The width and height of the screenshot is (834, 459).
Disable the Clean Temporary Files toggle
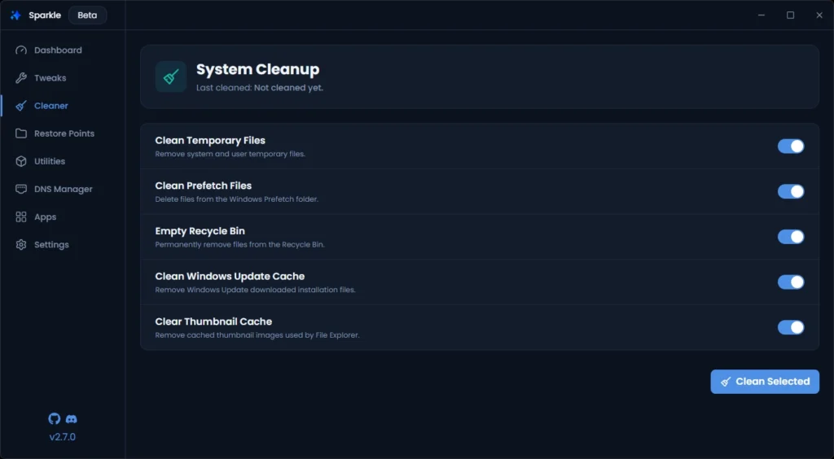point(790,146)
